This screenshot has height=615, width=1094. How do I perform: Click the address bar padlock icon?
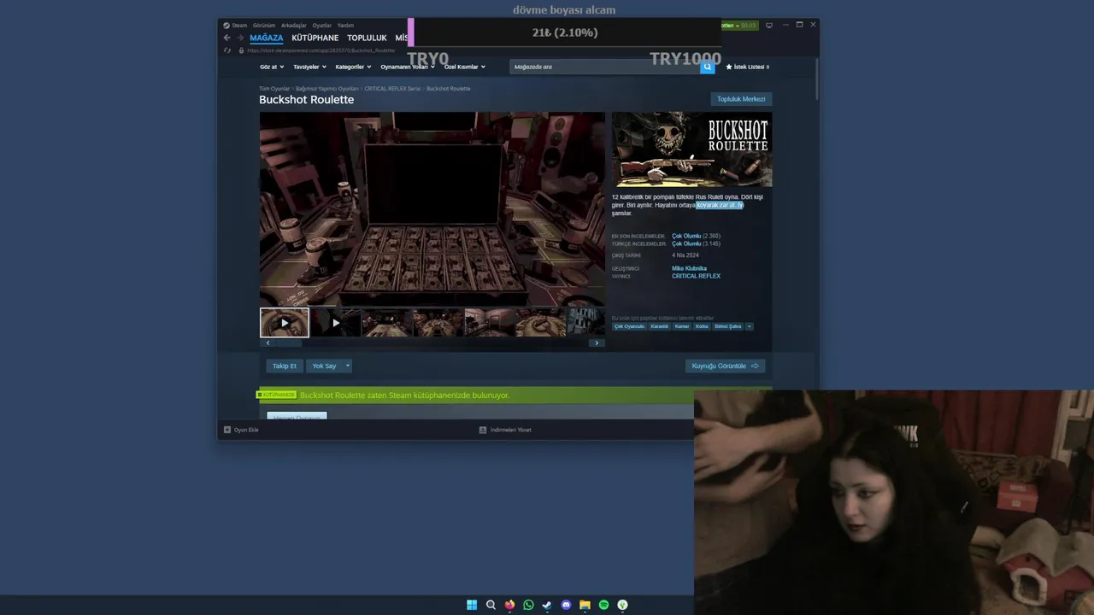[241, 50]
